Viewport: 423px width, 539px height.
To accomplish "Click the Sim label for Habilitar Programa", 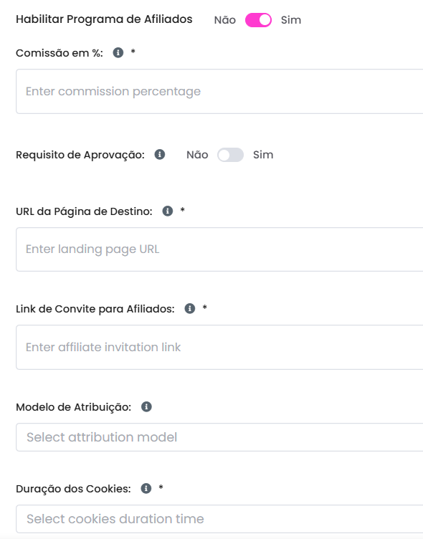I will coord(291,20).
